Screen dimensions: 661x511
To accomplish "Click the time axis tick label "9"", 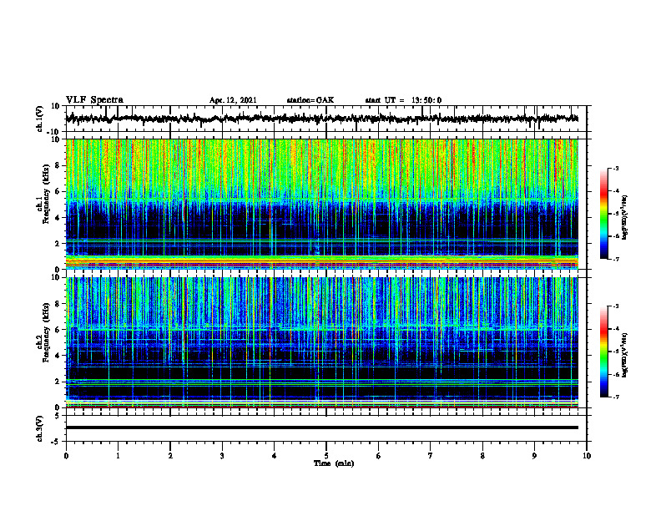I will click(x=534, y=456).
